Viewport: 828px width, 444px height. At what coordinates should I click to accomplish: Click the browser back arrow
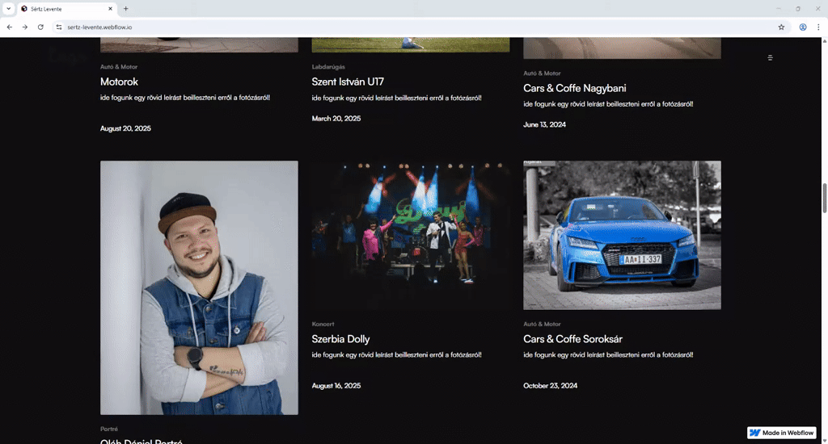[x=10, y=27]
